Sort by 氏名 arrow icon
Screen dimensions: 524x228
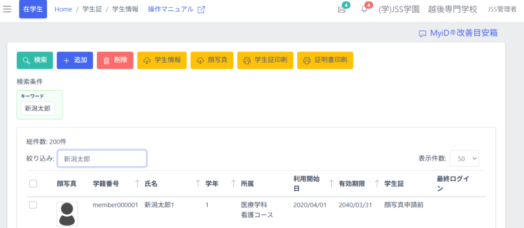(198, 184)
